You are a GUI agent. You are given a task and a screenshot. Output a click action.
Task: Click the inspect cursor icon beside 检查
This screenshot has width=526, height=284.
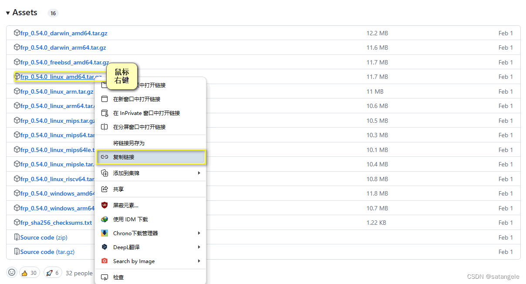click(x=105, y=277)
